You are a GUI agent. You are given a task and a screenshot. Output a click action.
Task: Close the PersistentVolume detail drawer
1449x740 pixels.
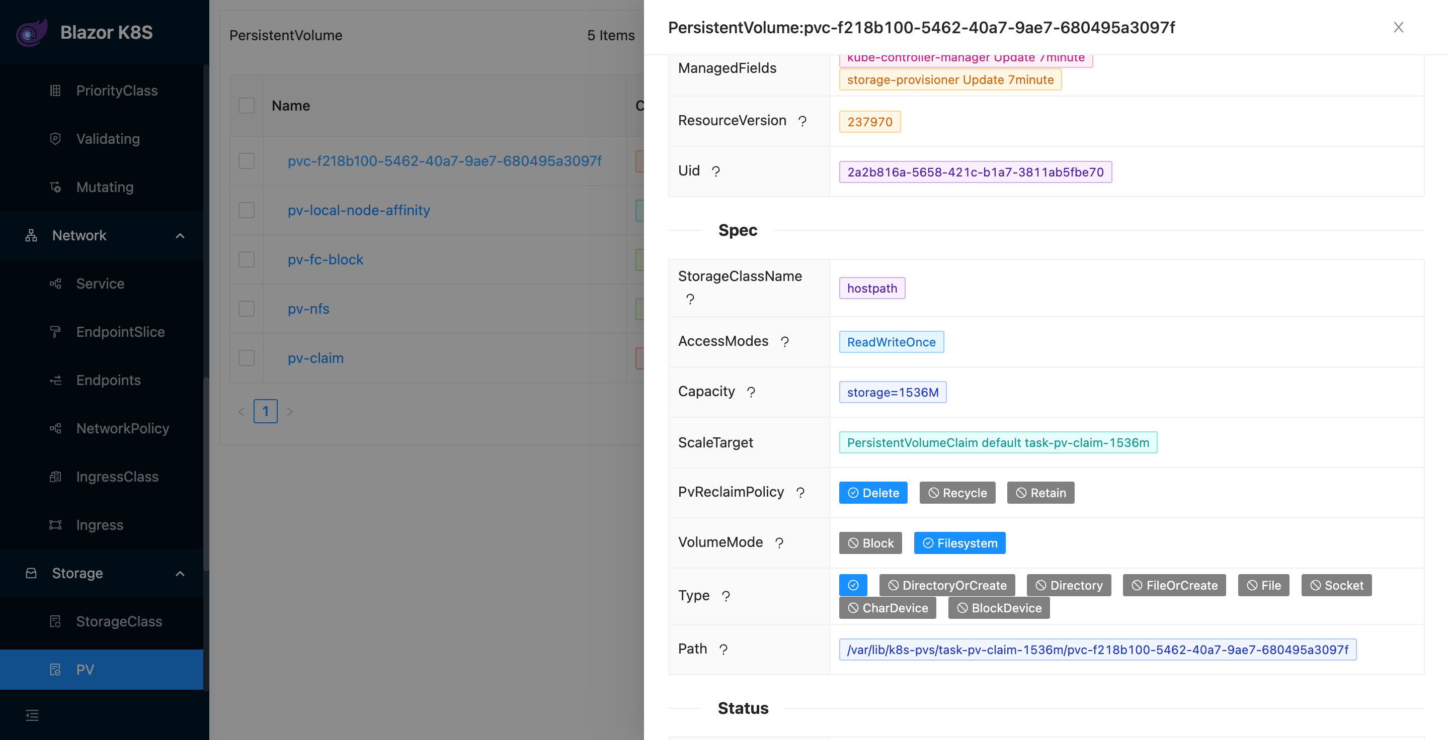1398,27
